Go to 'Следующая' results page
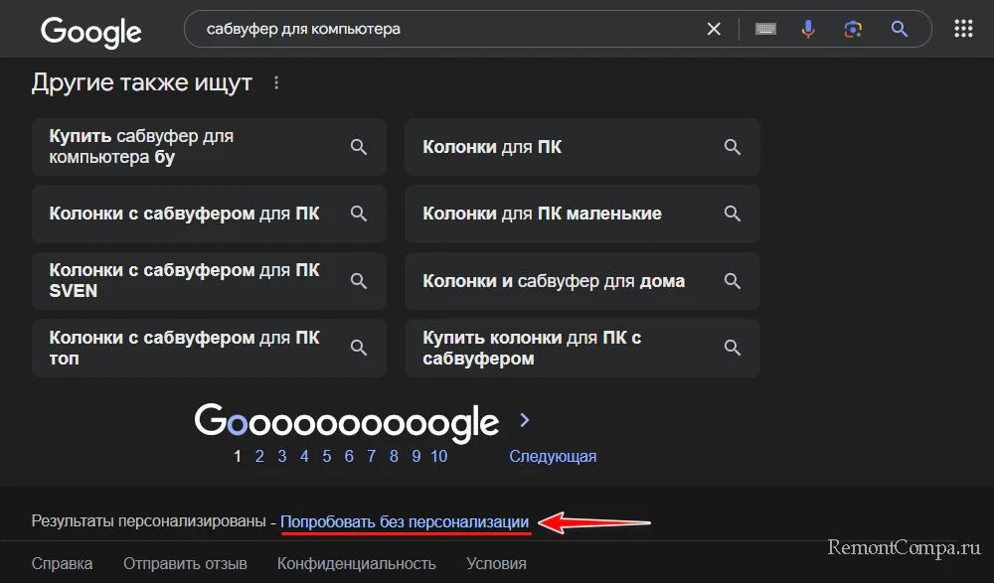Screen dimensions: 994x583 coord(553,456)
